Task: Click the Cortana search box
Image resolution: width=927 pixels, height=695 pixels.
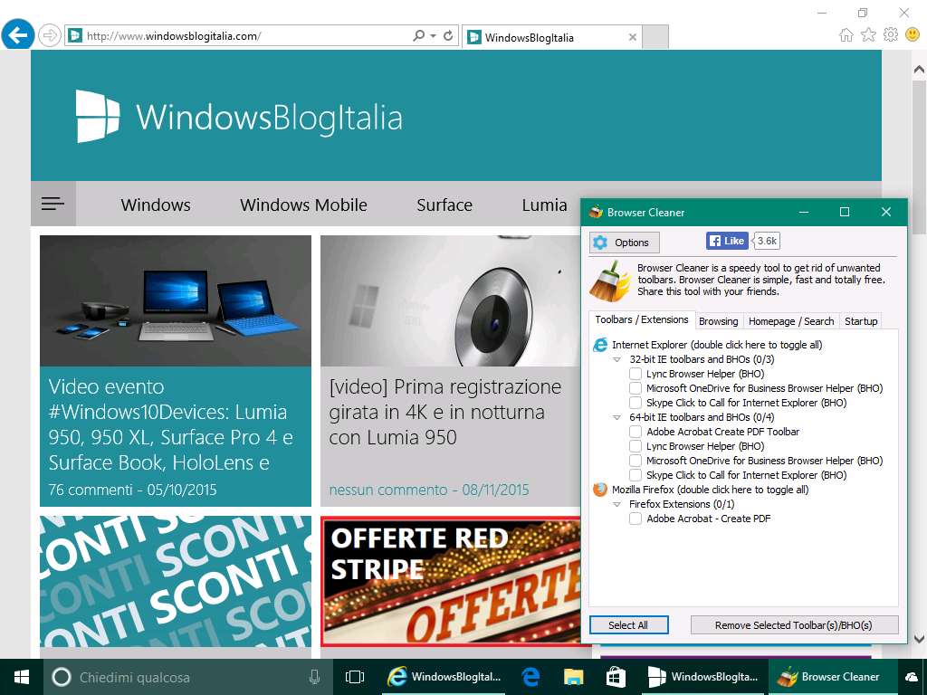Action: (x=187, y=677)
